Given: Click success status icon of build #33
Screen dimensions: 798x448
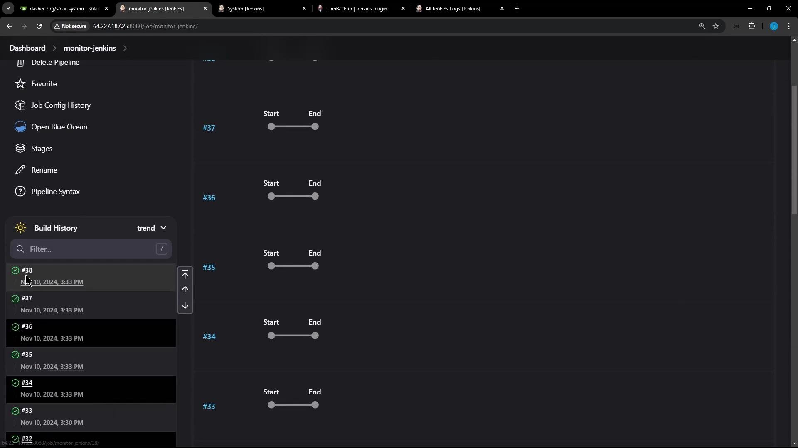Looking at the screenshot, I should pyautogui.click(x=15, y=411).
